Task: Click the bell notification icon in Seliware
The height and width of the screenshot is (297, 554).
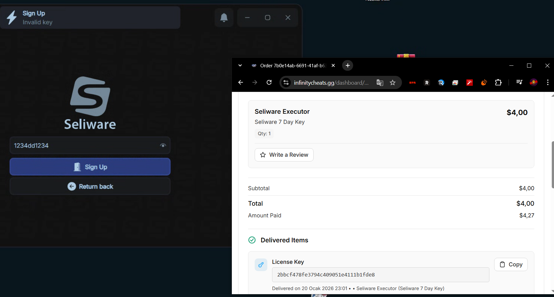Action: [224, 17]
